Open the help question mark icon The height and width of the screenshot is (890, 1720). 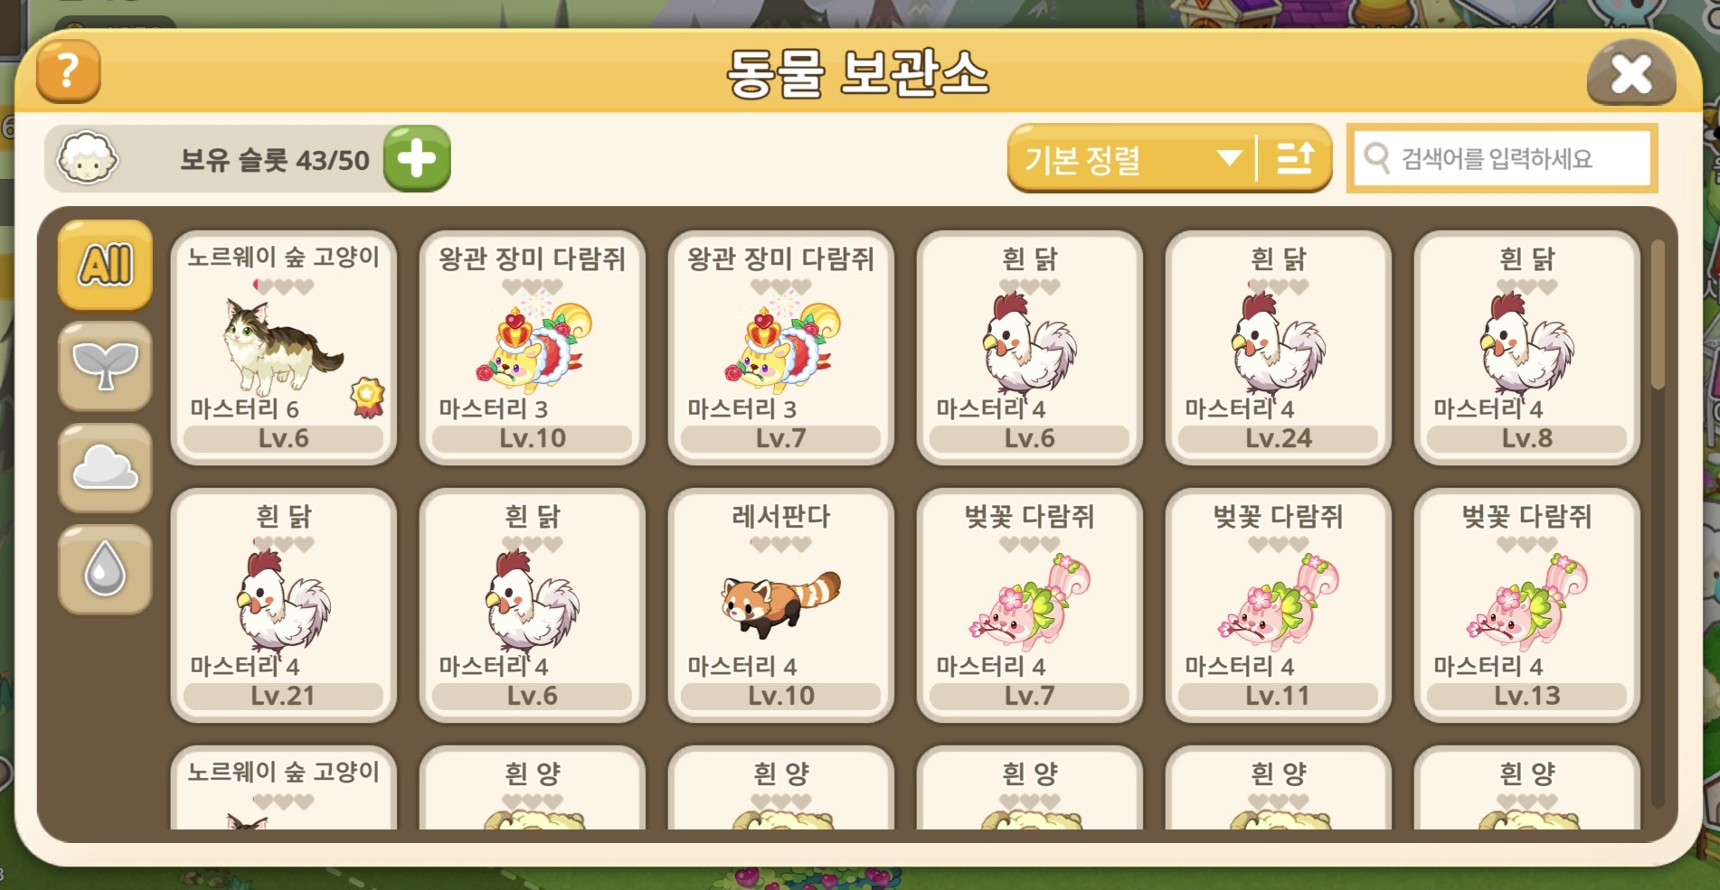point(68,71)
